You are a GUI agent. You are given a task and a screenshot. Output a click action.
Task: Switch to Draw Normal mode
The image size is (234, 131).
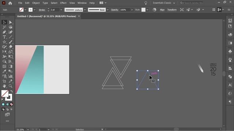3,110
